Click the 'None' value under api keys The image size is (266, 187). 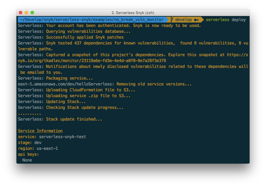(27, 160)
